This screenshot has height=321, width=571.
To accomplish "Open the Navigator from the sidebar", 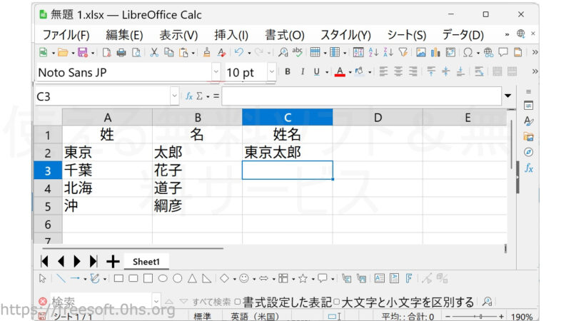I will [x=528, y=152].
